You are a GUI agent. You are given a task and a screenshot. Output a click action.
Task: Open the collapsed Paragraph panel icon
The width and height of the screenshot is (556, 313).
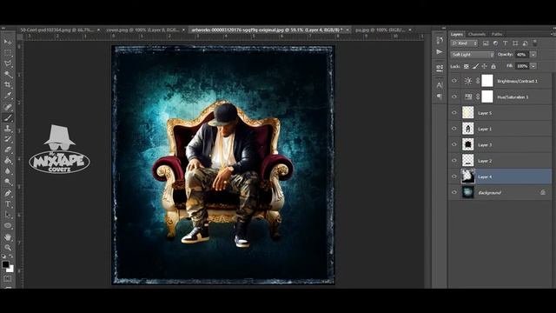click(x=440, y=97)
